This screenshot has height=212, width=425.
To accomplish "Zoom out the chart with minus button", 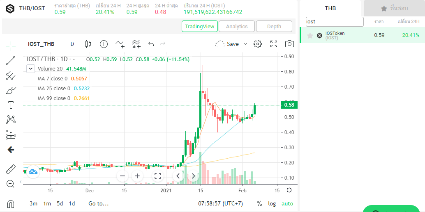I will (122, 176).
